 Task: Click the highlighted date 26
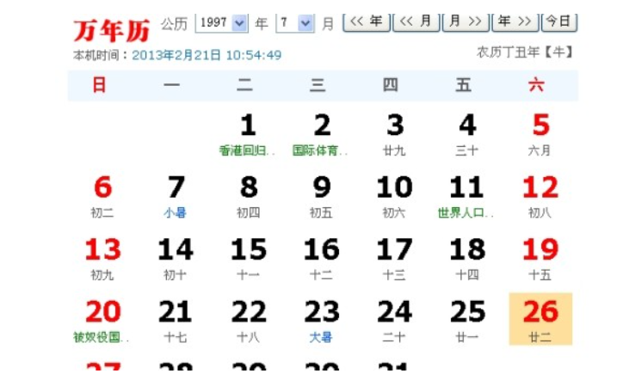click(x=540, y=317)
